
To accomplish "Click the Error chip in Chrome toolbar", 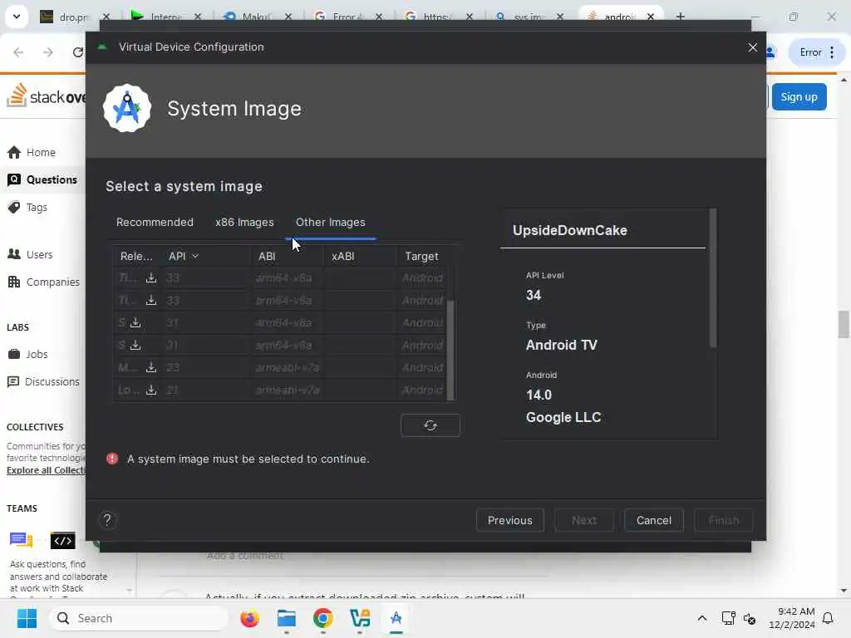I will (x=810, y=52).
